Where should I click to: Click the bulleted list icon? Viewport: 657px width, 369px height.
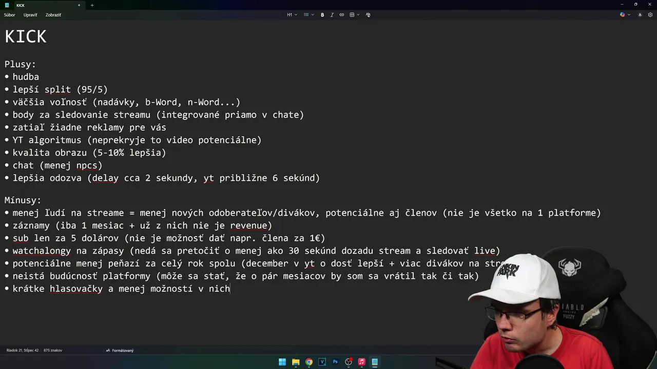click(306, 15)
